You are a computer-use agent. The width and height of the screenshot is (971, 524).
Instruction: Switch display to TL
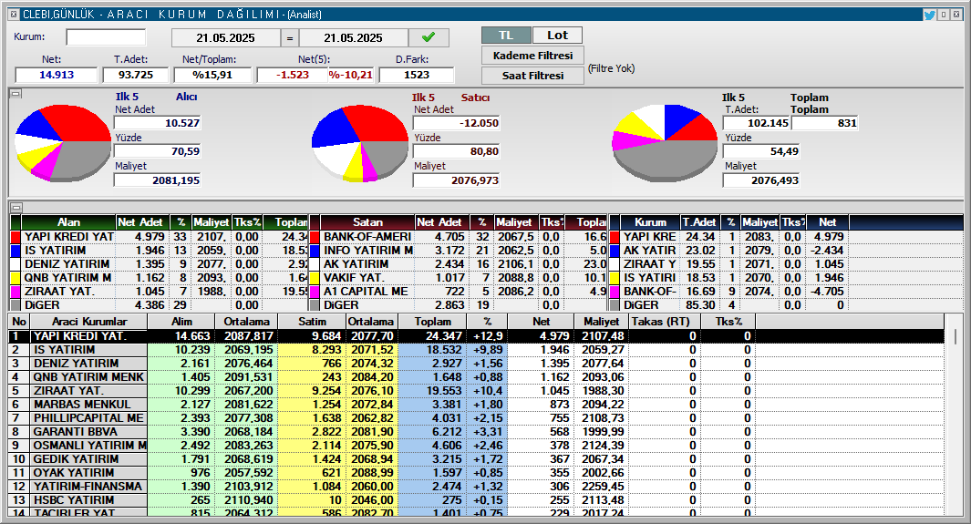tap(506, 36)
